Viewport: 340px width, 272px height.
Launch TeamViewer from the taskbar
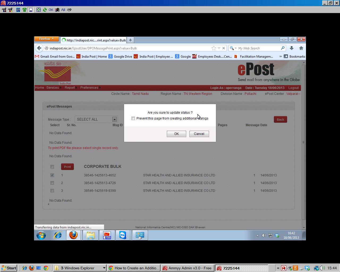pos(123,235)
